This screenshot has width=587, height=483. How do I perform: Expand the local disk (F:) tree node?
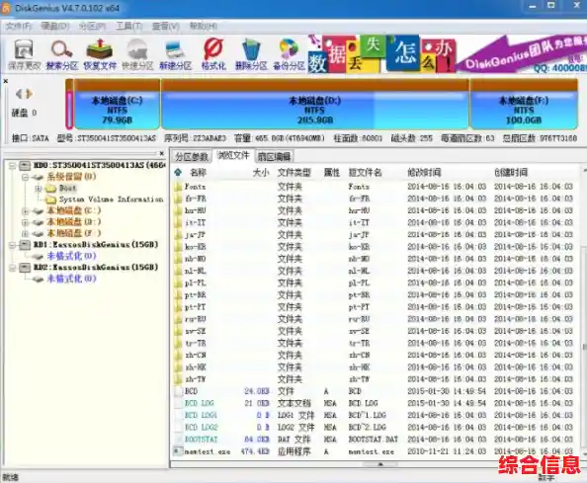pos(25,233)
